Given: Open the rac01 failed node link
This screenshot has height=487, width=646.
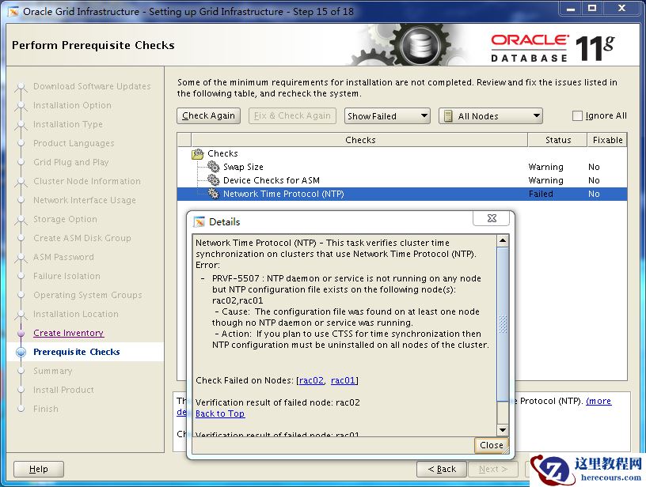Looking at the screenshot, I should point(343,380).
